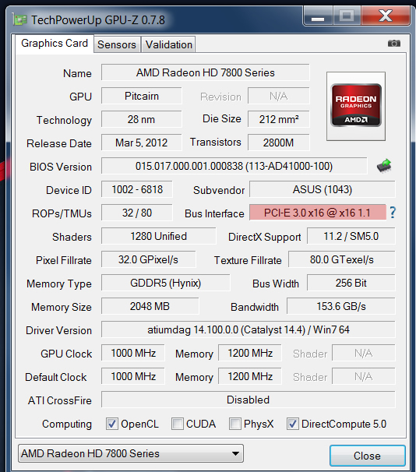This screenshot has height=472, width=416.
Task: Click the Memory Type field GDDR5 (Hynix)
Action: (166, 283)
